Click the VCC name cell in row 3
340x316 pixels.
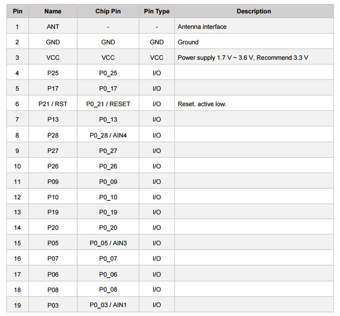(x=53, y=58)
